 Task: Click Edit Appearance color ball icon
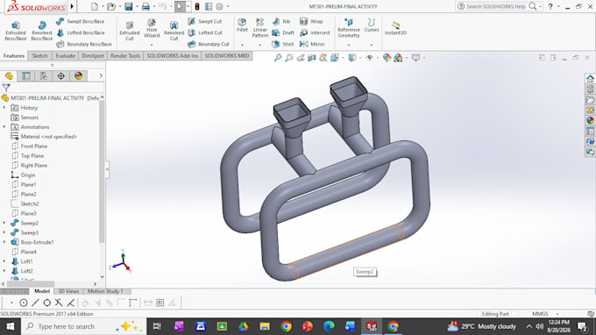pos(387,58)
